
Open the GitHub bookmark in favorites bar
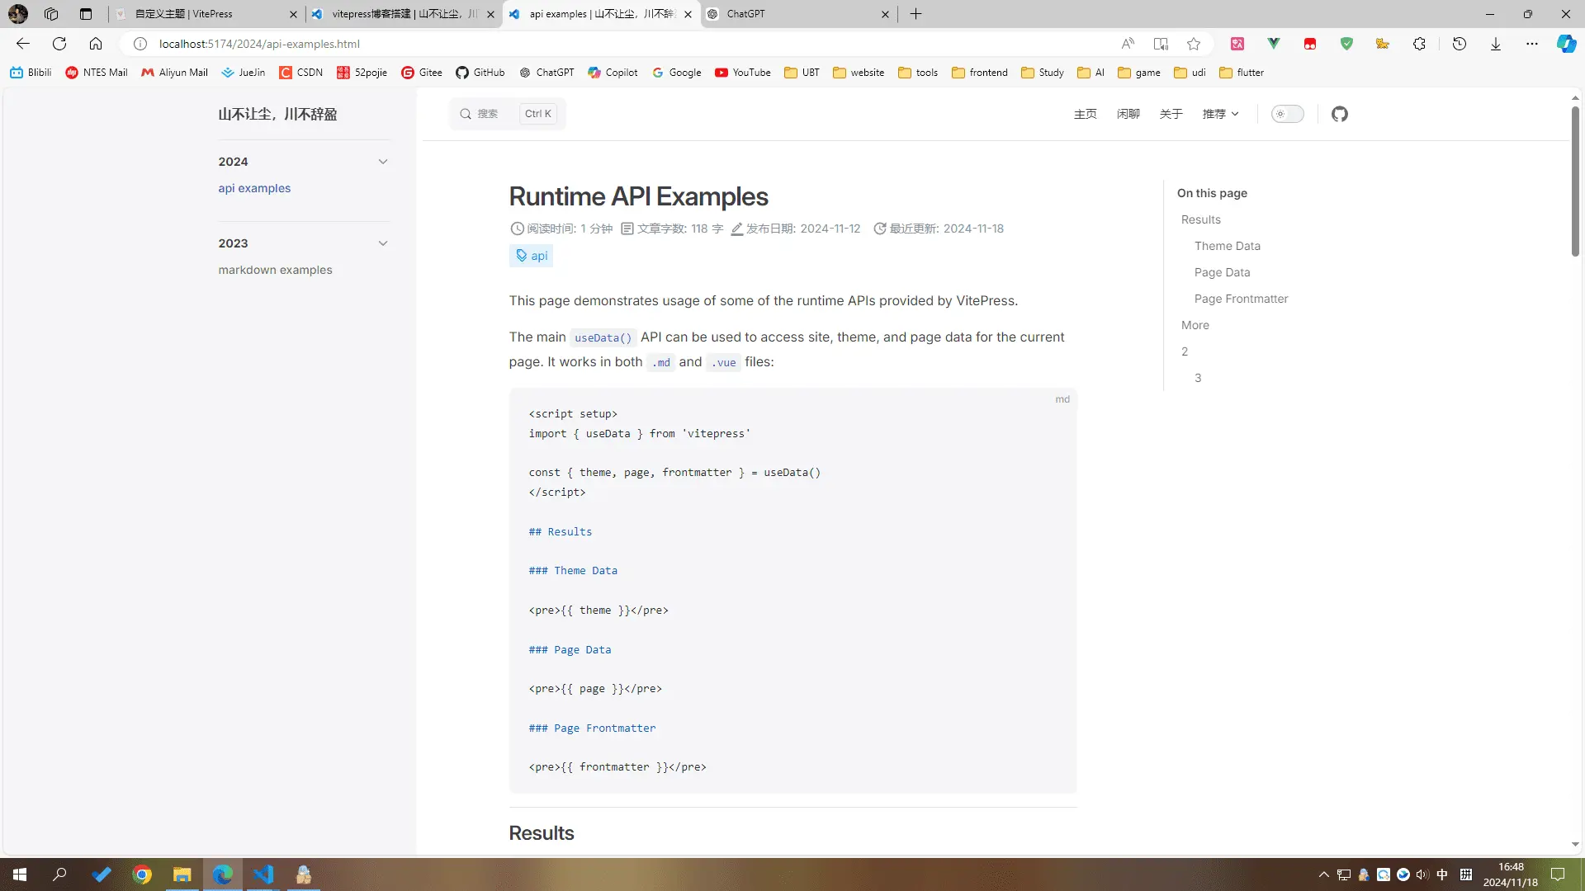coord(480,73)
